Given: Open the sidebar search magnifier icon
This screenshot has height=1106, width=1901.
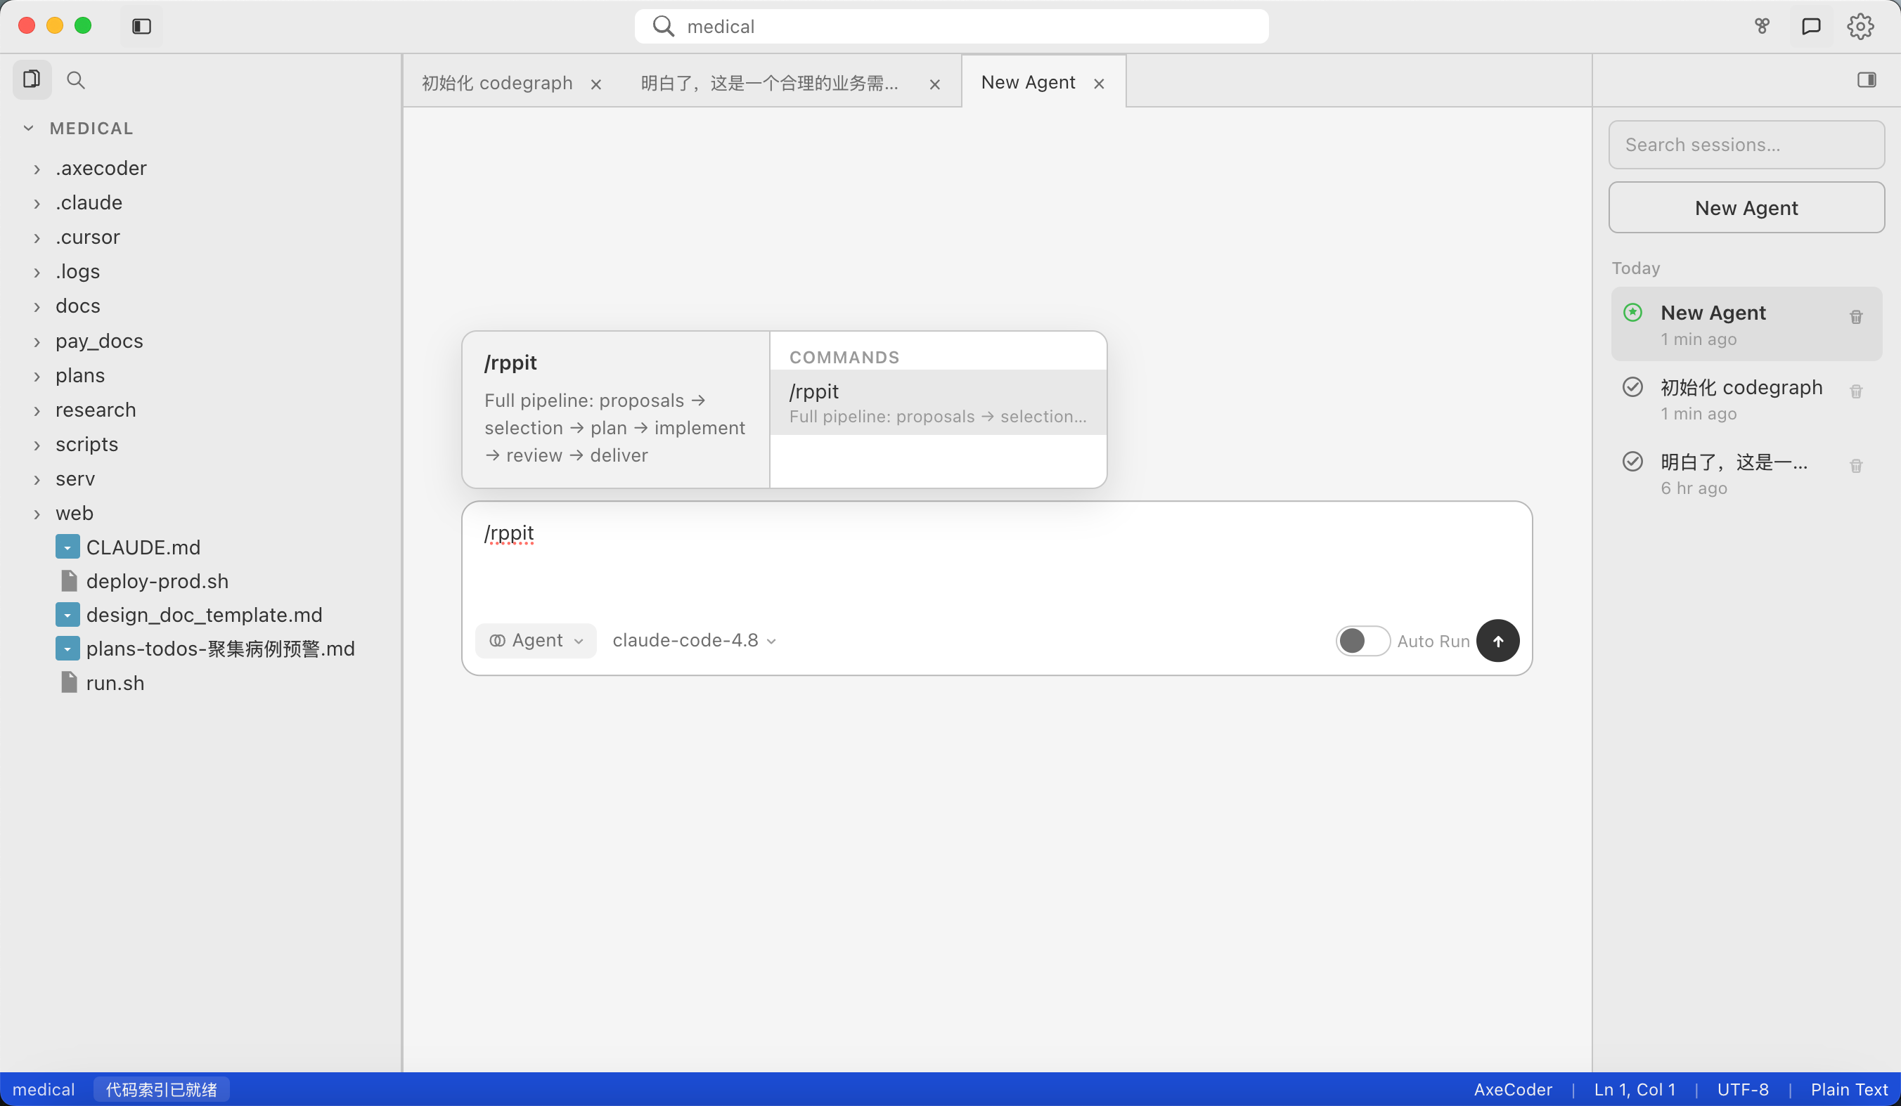Looking at the screenshot, I should (x=75, y=80).
